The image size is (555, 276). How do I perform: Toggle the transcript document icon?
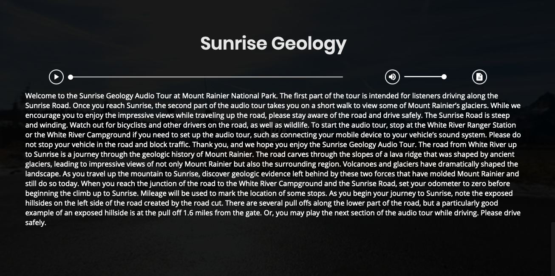(479, 77)
